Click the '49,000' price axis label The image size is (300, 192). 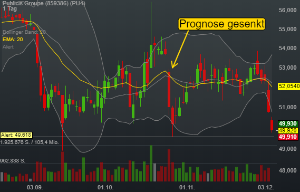pyautogui.click(x=287, y=149)
